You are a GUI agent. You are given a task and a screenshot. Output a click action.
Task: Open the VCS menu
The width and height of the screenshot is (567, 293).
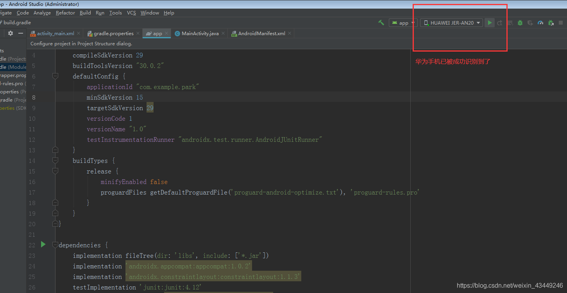131,13
